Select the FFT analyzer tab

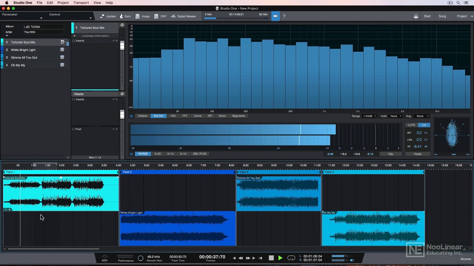185,116
